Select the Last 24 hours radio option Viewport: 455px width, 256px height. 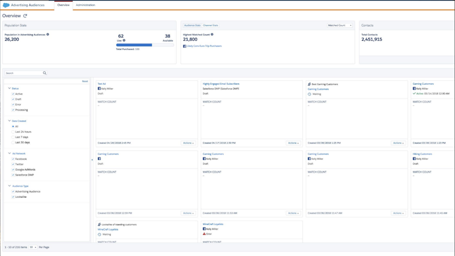13,132
